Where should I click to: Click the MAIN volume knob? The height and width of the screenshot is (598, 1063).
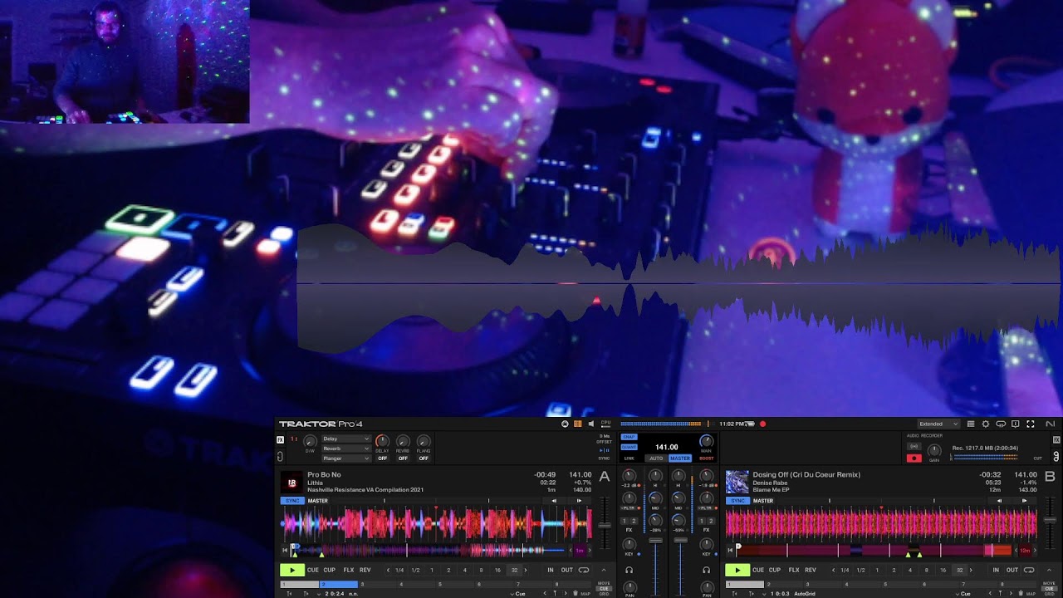click(x=707, y=442)
